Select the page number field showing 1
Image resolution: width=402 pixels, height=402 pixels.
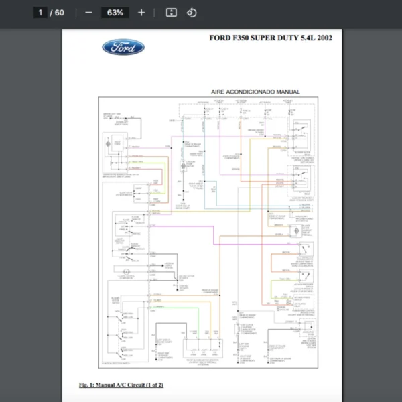click(40, 13)
